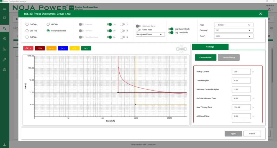Open the Tags select dropdown
277x148 pixels.
click(234, 25)
